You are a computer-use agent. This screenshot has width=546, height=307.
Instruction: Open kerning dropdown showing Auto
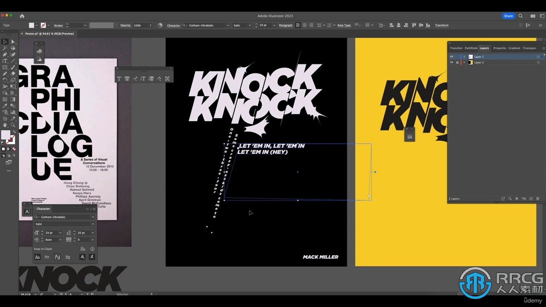(x=60, y=240)
